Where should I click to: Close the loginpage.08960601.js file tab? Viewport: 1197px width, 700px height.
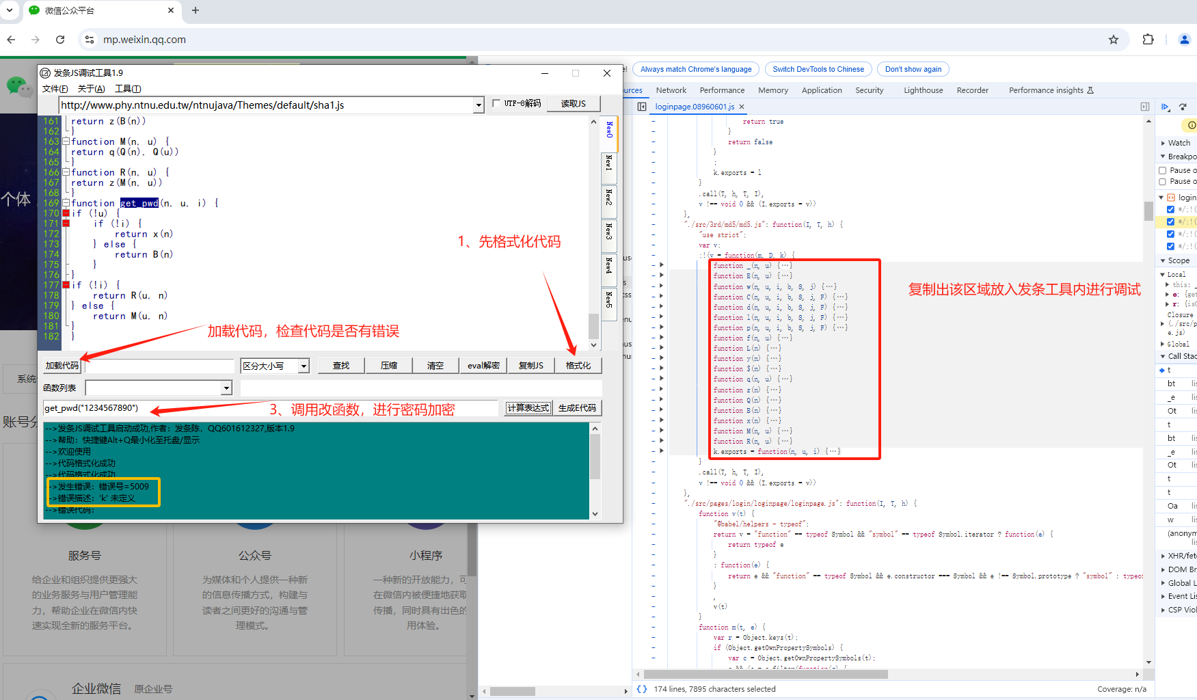(742, 107)
